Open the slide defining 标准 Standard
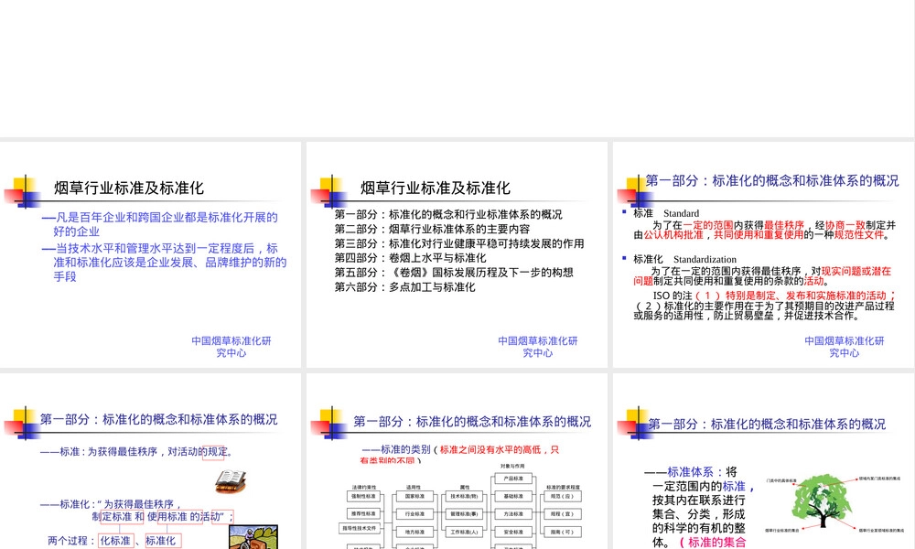915x549 pixels. click(763, 255)
